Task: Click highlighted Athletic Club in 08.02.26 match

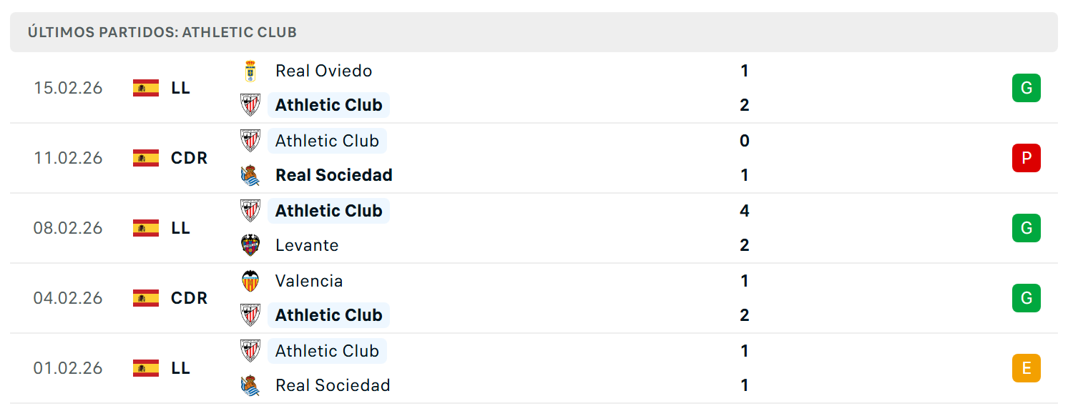Action: (328, 211)
